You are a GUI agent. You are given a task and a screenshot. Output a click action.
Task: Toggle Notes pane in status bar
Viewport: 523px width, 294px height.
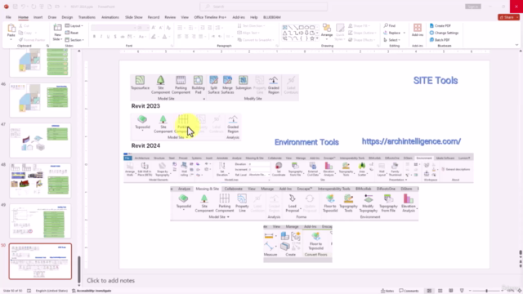387,291
